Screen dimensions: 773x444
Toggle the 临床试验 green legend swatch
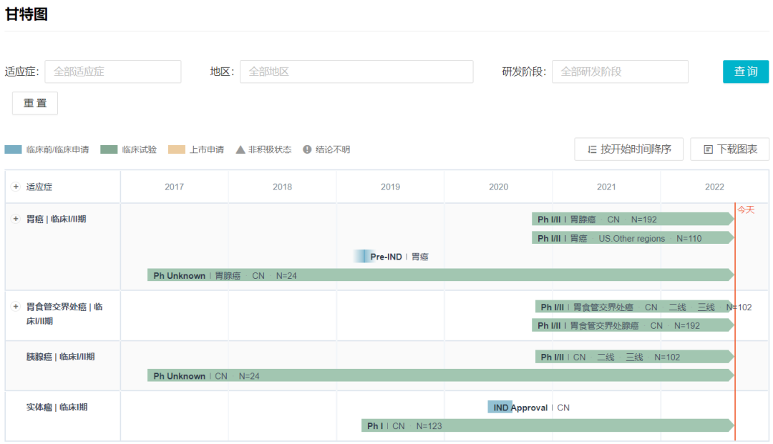tap(109, 149)
